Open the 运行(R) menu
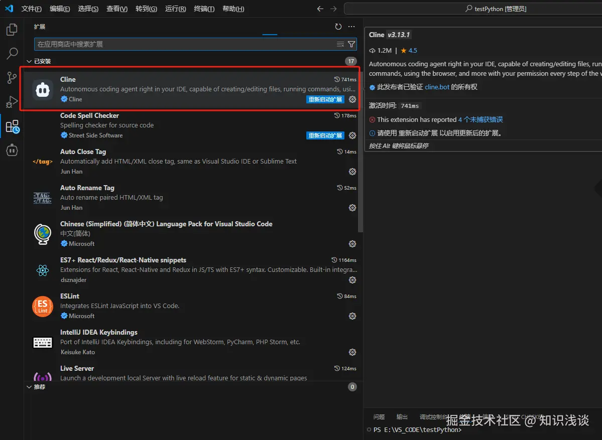 (175, 9)
